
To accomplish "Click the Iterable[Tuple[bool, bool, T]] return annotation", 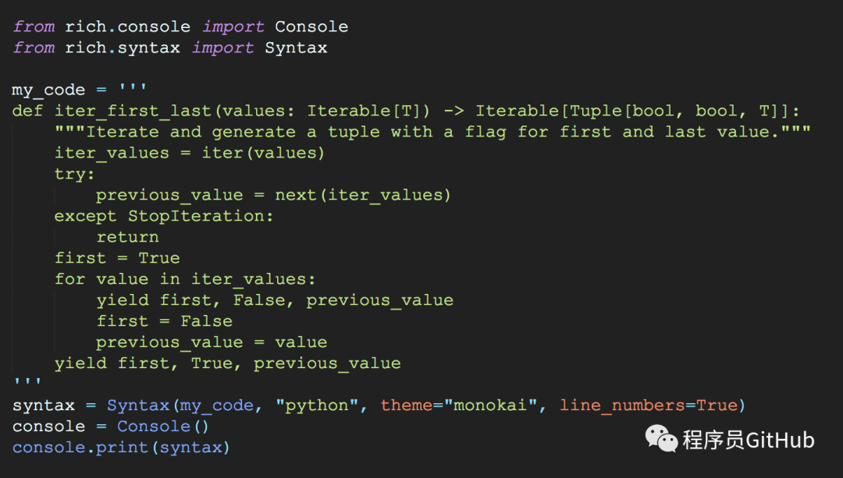I will (637, 111).
